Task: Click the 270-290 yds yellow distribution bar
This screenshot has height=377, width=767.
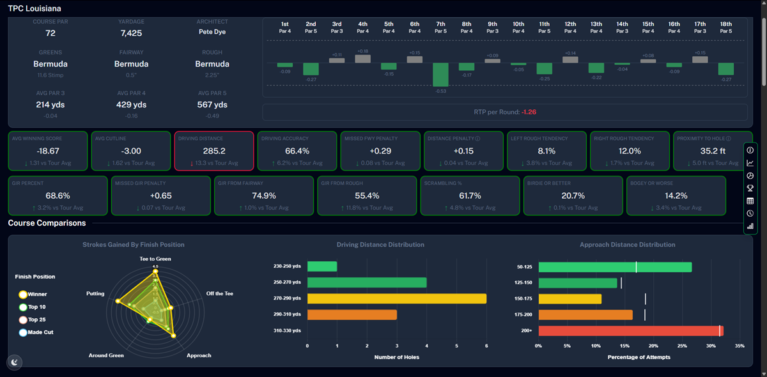Action: (396, 298)
